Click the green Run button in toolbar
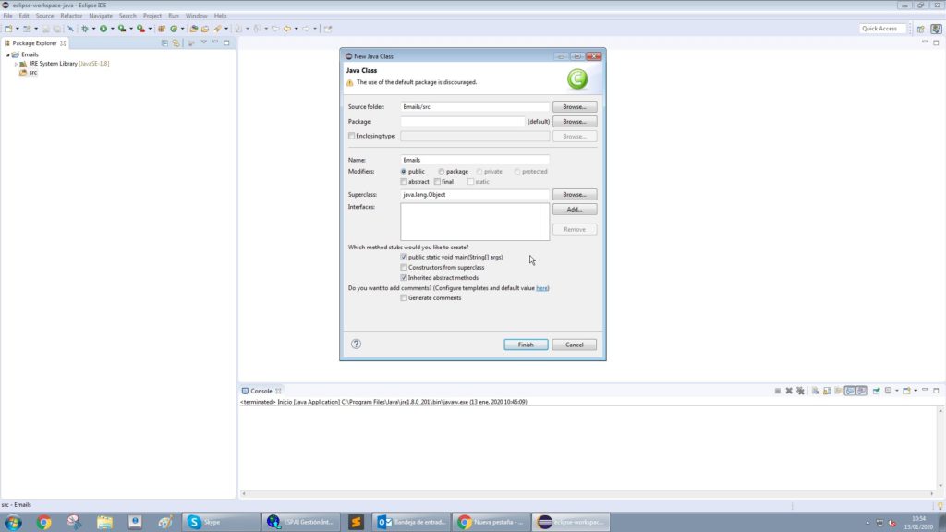 pyautogui.click(x=103, y=29)
